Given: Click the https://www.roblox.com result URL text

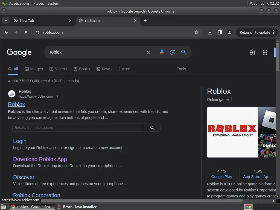Looking at the screenshot, I should tap(36, 97).
